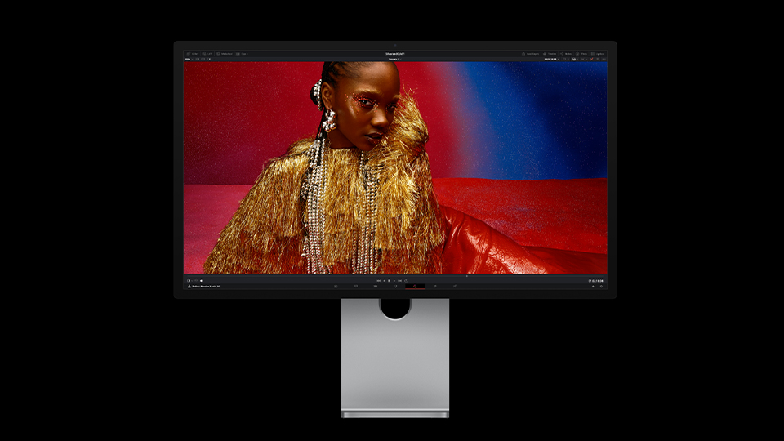The height and width of the screenshot is (441, 784).
Task: Open the viewer timecode dropdown at top
Action: (552, 59)
